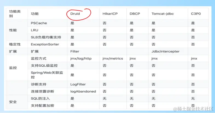The image size is (215, 113).
Task: Click DBCP's 否 in the 支持SQL级监控 row
Action: tap(132, 66)
